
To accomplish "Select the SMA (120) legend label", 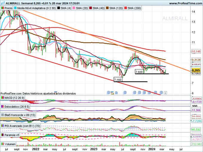I will point(116,8).
